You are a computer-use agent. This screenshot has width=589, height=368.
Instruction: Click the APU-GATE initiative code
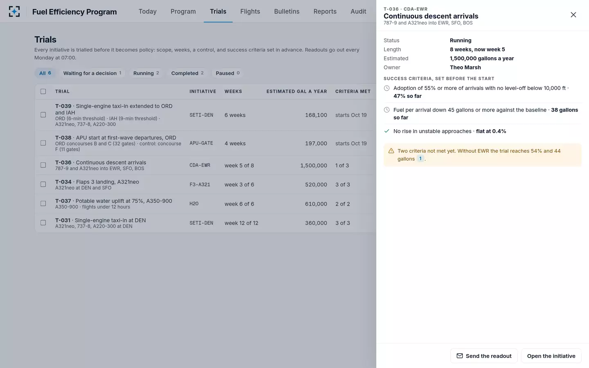point(201,143)
